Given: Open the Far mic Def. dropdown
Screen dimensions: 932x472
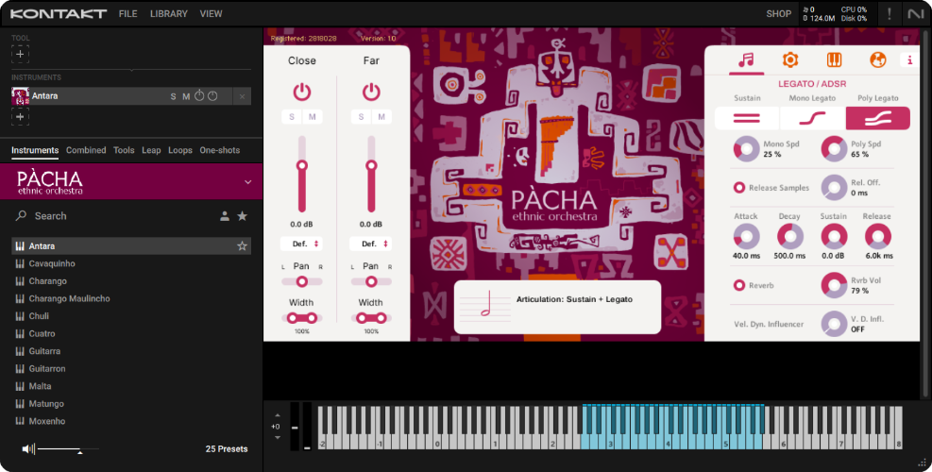Looking at the screenshot, I should (371, 244).
